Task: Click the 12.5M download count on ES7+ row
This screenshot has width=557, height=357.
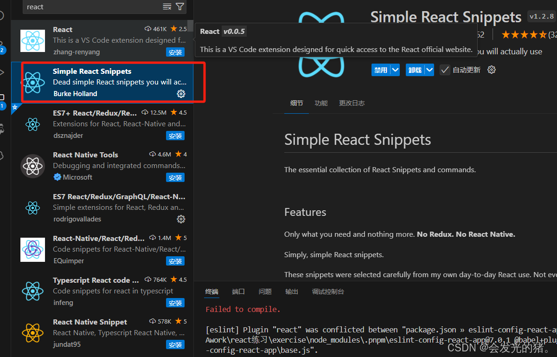Action: pos(154,112)
